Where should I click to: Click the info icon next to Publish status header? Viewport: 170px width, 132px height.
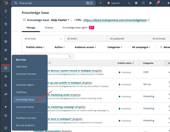pyautogui.click(x=133, y=63)
